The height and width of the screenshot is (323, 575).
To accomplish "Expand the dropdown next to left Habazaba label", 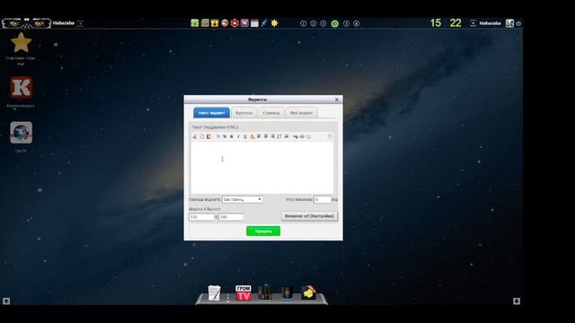I will click(x=80, y=23).
